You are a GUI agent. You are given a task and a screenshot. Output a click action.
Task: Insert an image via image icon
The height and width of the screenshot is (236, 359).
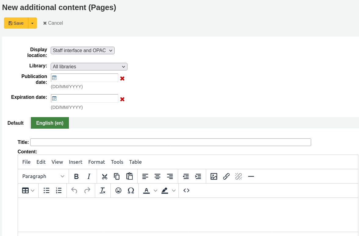[x=214, y=177]
